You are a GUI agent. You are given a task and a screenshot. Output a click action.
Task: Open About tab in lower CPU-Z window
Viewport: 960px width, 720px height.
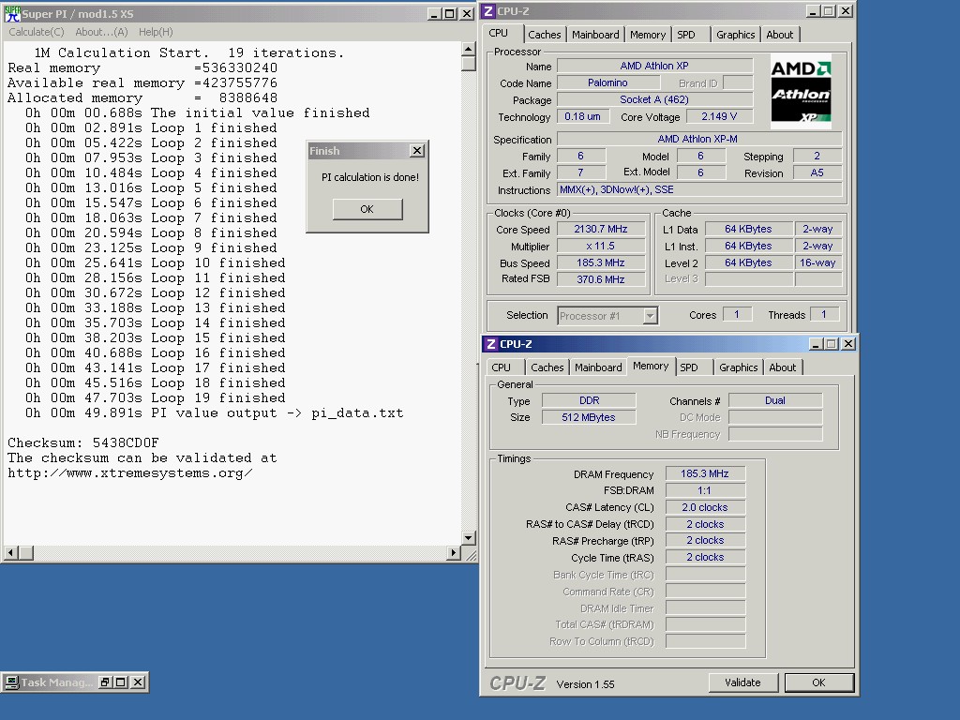click(783, 367)
